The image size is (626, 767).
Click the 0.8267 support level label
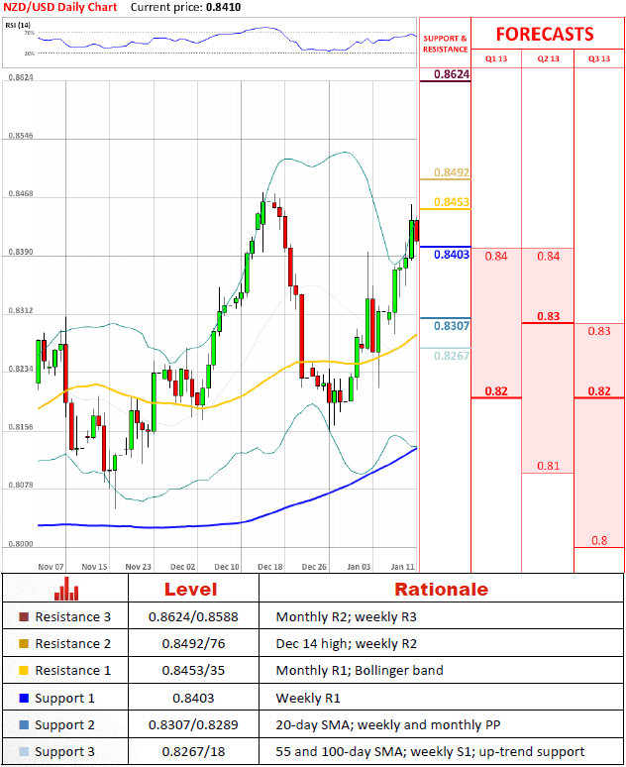(x=452, y=356)
